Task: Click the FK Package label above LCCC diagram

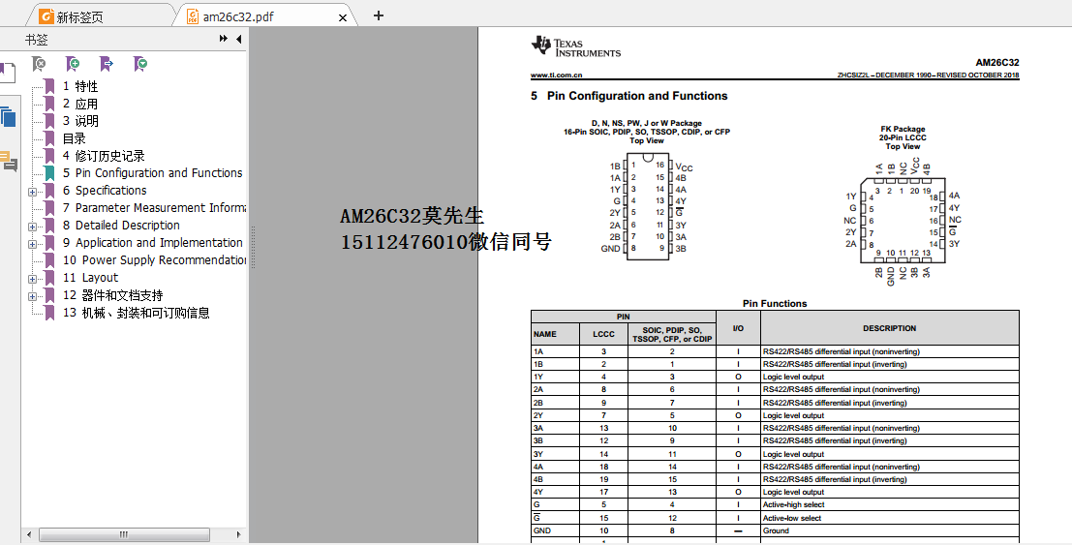Action: (903, 130)
